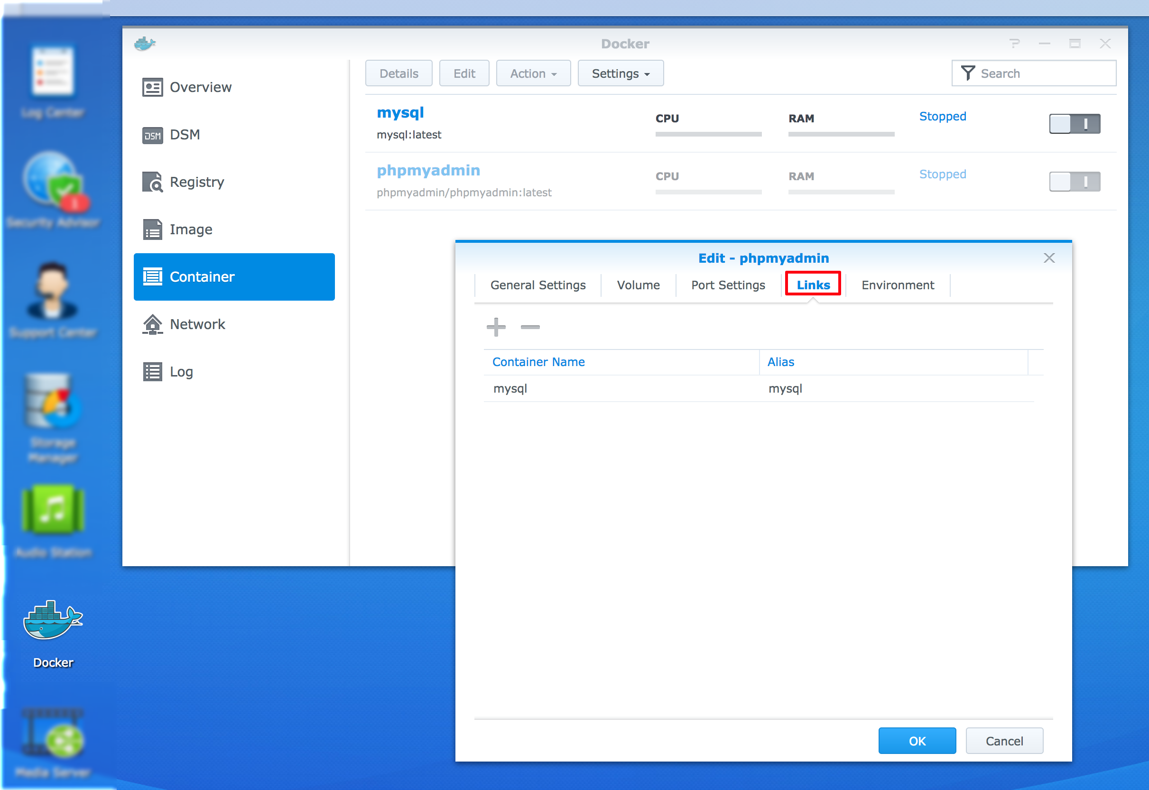
Task: Remove the selected link with the minus icon
Action: (x=530, y=327)
